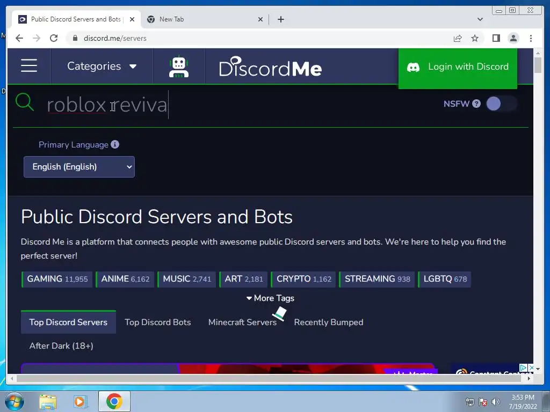Open the STREAMING 938 tag
This screenshot has width=550, height=412.
click(x=377, y=279)
